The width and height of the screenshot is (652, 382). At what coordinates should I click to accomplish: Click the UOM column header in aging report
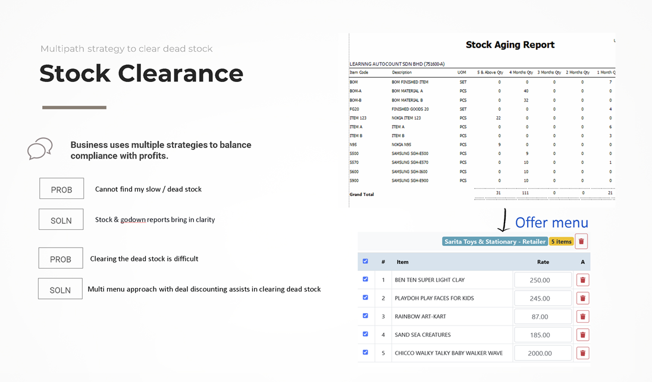tap(462, 72)
